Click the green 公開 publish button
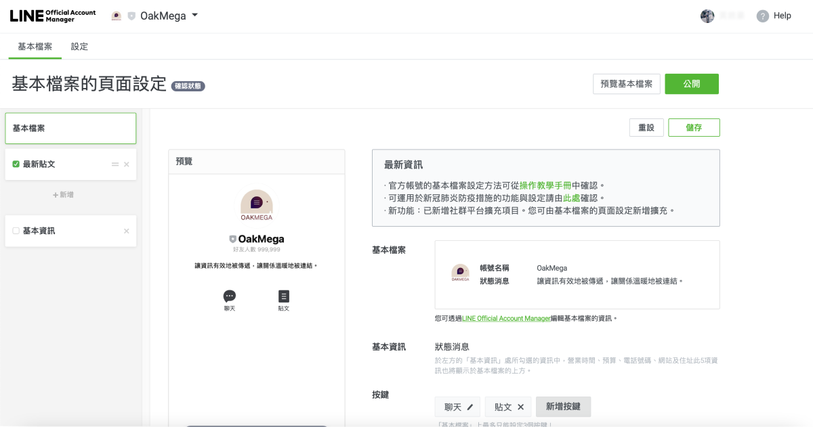813x427 pixels. point(692,84)
